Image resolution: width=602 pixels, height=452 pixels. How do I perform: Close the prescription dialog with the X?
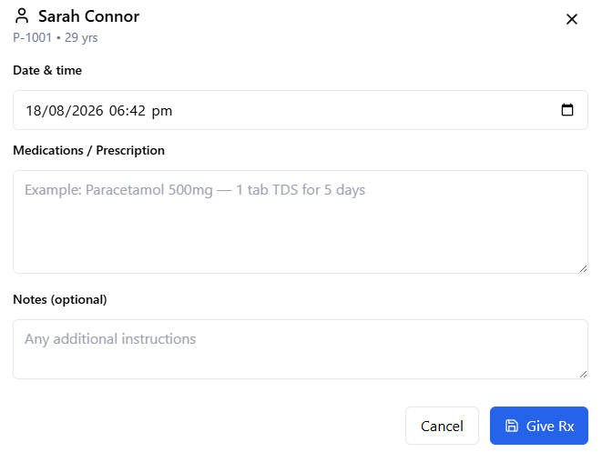click(x=572, y=19)
